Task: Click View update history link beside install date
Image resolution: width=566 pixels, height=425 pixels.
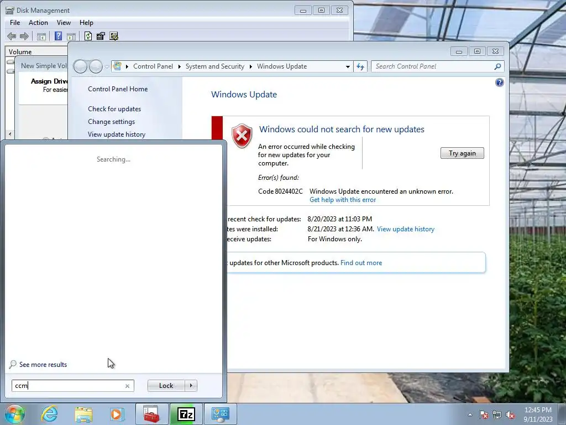Action: (x=406, y=229)
